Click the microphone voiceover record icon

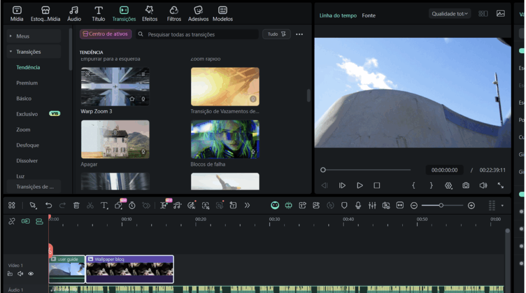(358, 205)
